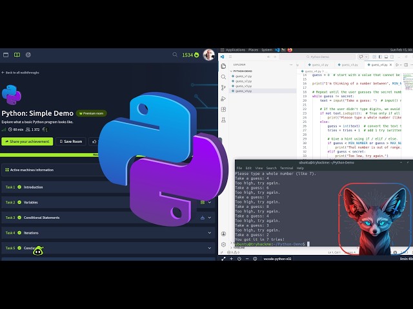Click Share your achievement button
This screenshot has height=309, width=413.
(x=27, y=142)
